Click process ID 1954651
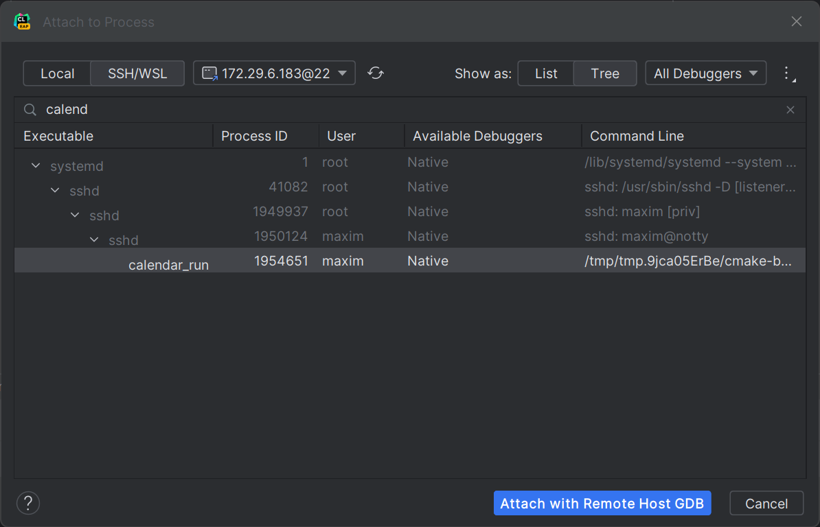 281,261
